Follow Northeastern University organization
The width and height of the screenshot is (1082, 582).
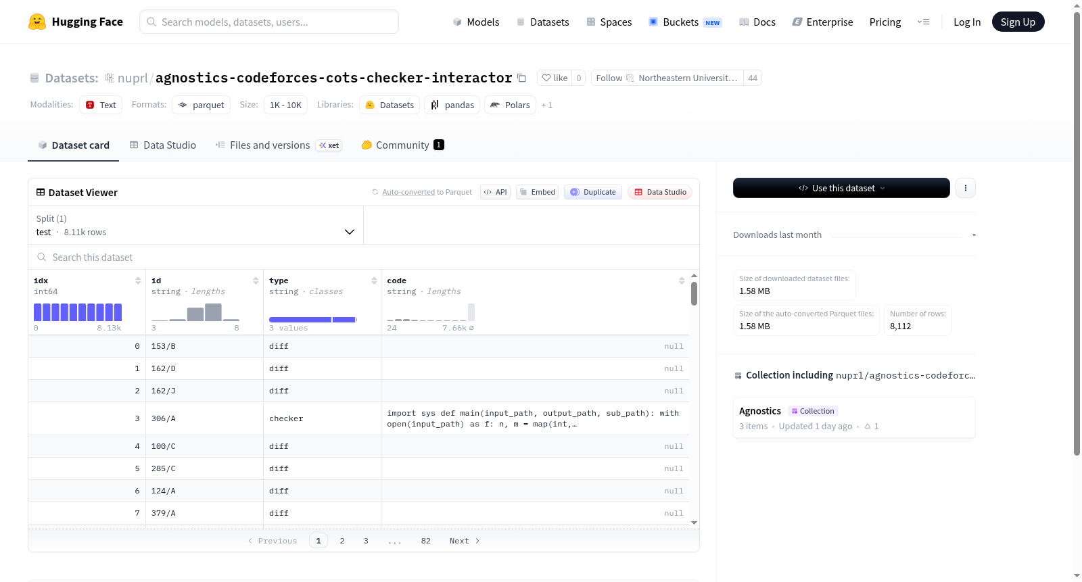pyautogui.click(x=667, y=78)
